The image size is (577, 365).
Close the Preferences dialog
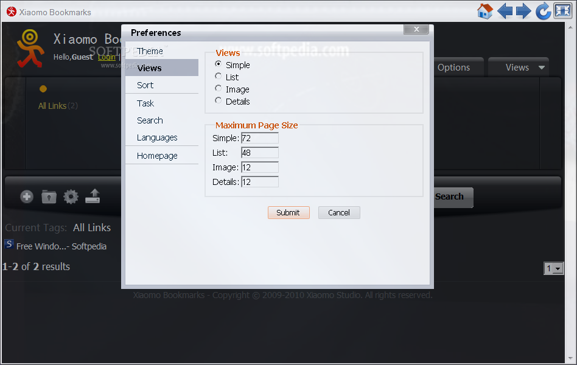click(416, 29)
